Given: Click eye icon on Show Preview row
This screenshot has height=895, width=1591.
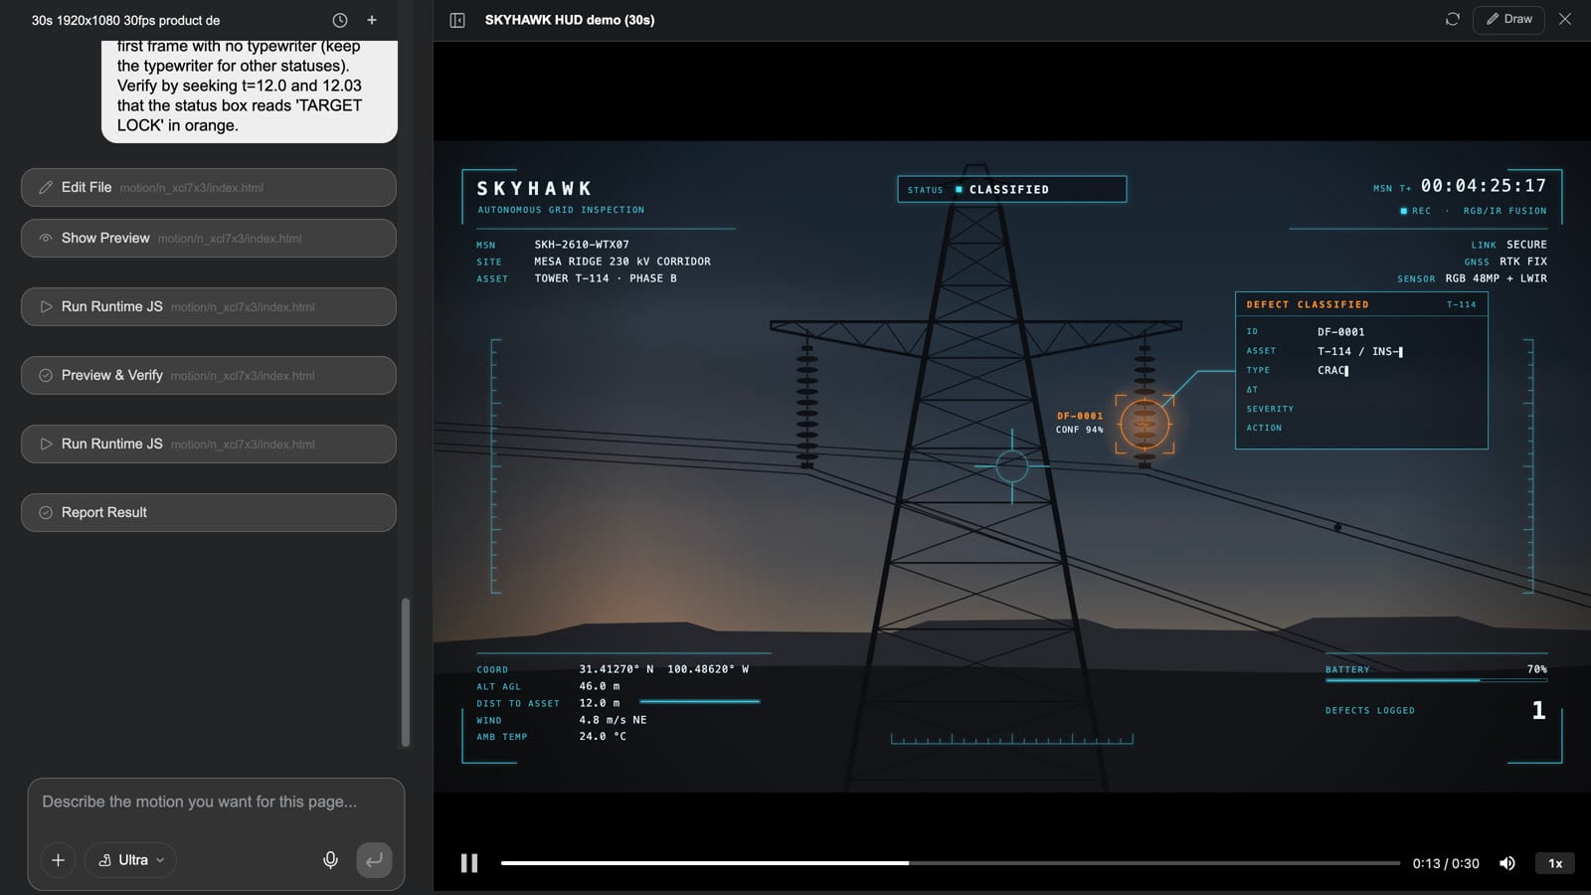Looking at the screenshot, I should (46, 238).
